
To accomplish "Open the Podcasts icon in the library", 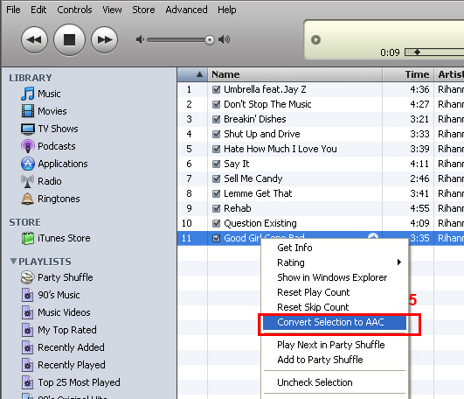I will tap(27, 146).
